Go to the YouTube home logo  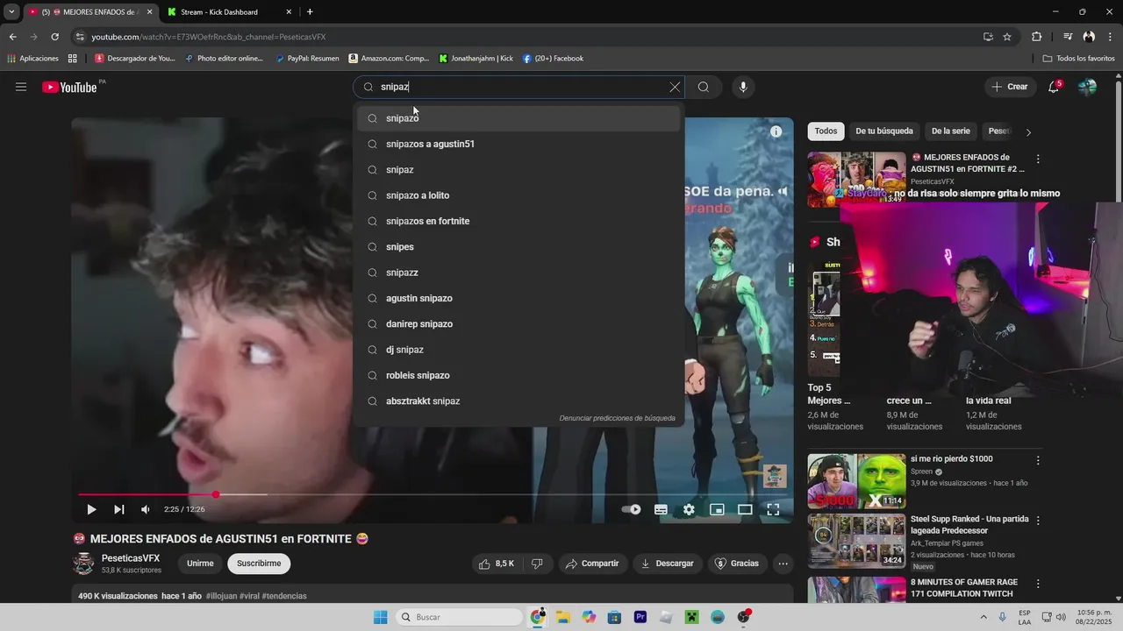coord(69,87)
